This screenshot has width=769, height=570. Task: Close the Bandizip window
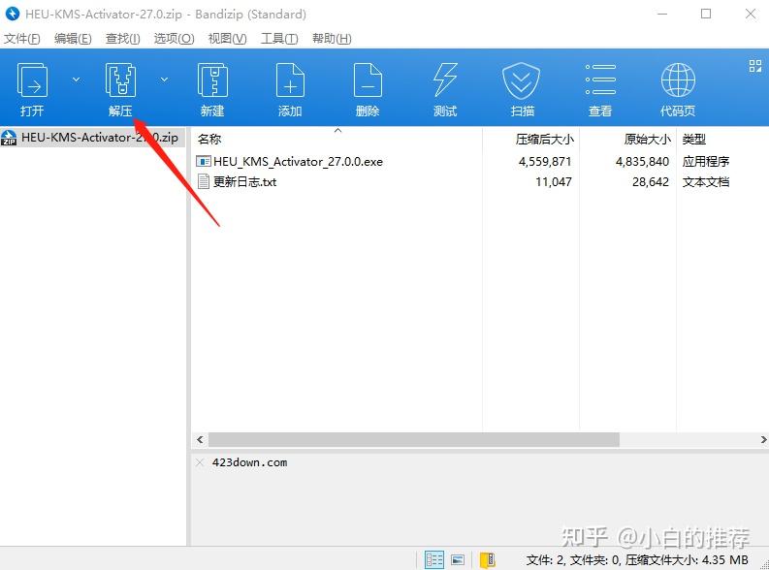751,14
